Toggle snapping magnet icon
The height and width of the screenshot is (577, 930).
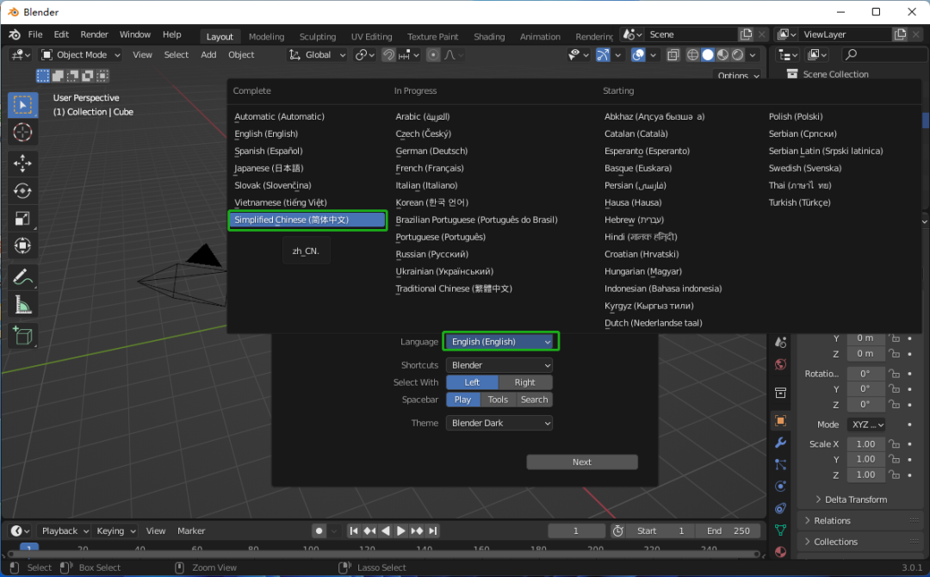387,54
